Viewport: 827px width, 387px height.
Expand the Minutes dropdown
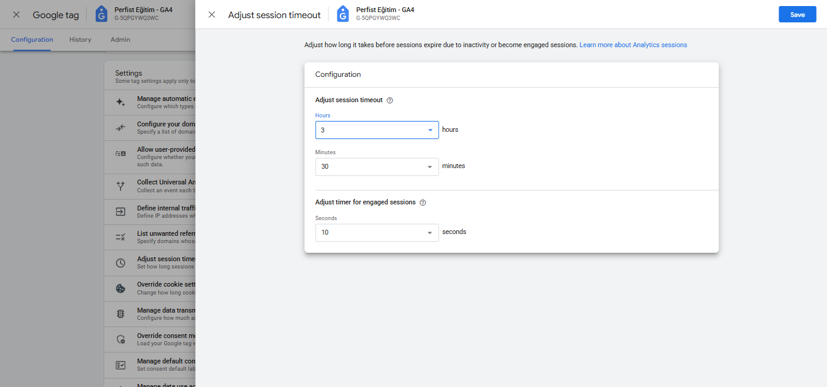(376, 167)
